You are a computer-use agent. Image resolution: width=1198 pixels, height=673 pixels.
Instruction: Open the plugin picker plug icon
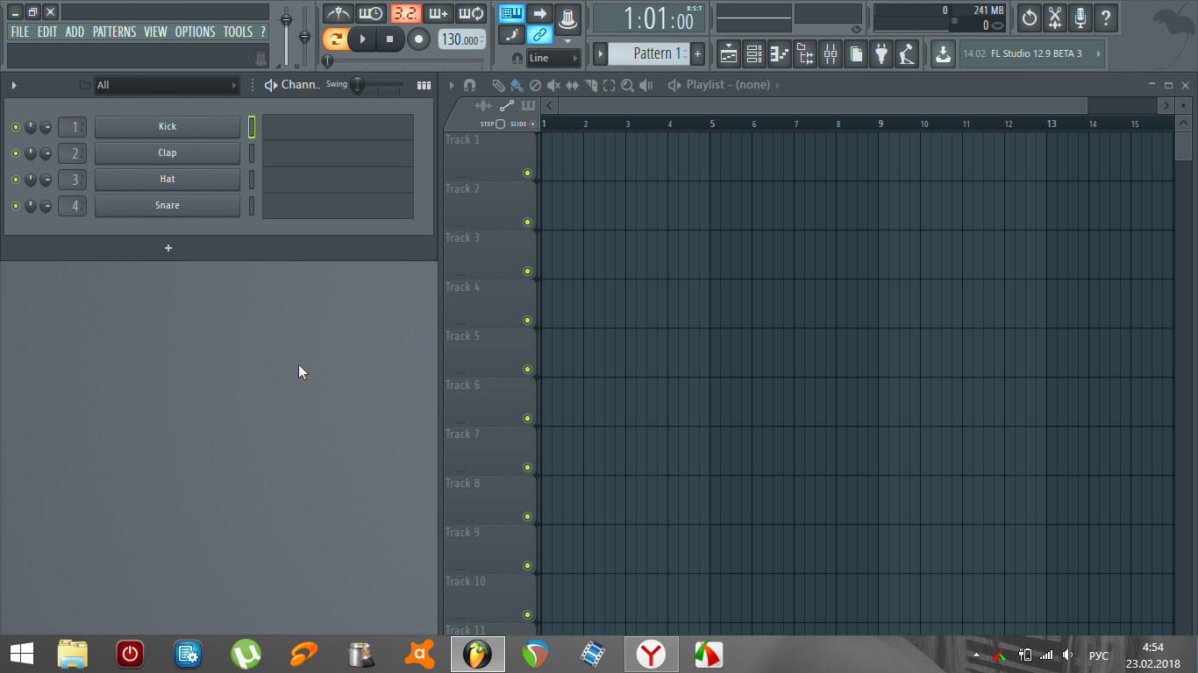click(881, 53)
